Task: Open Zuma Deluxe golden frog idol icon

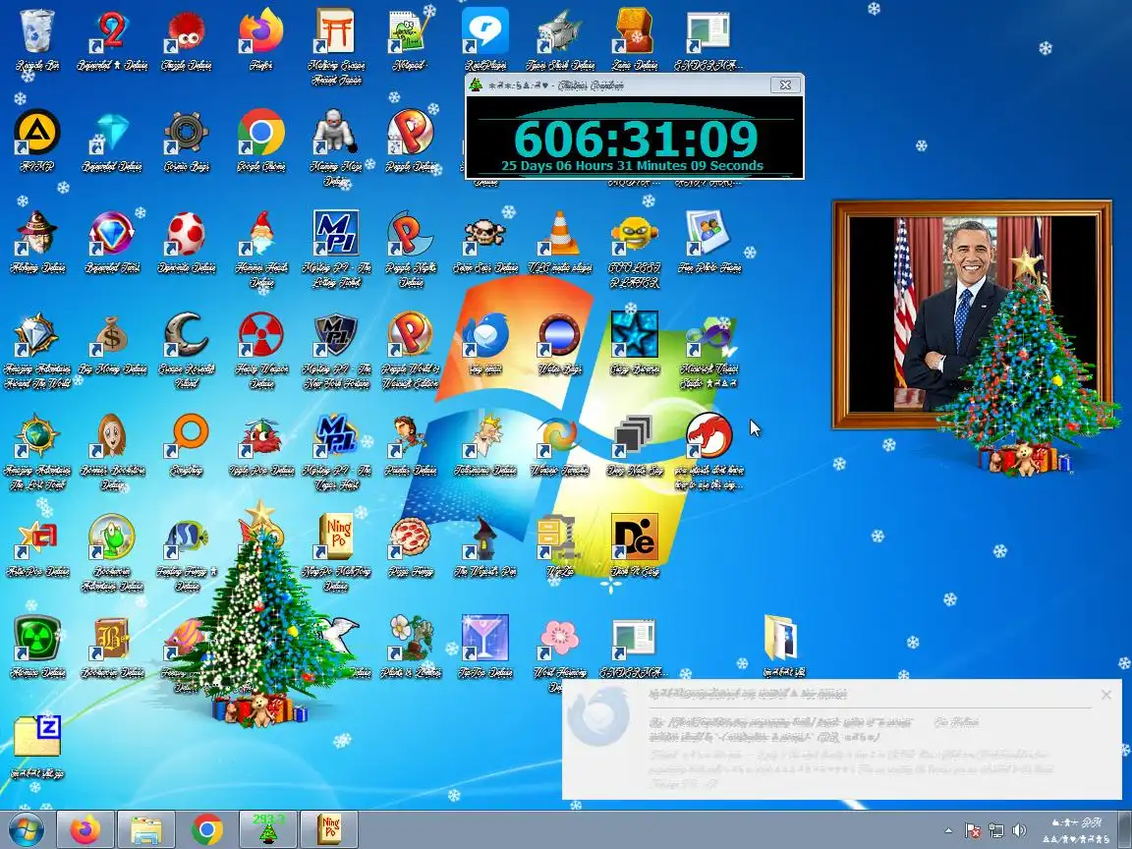Action: click(634, 31)
